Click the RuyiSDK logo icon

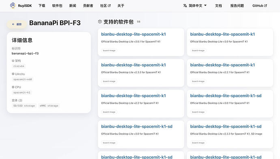(13, 6)
